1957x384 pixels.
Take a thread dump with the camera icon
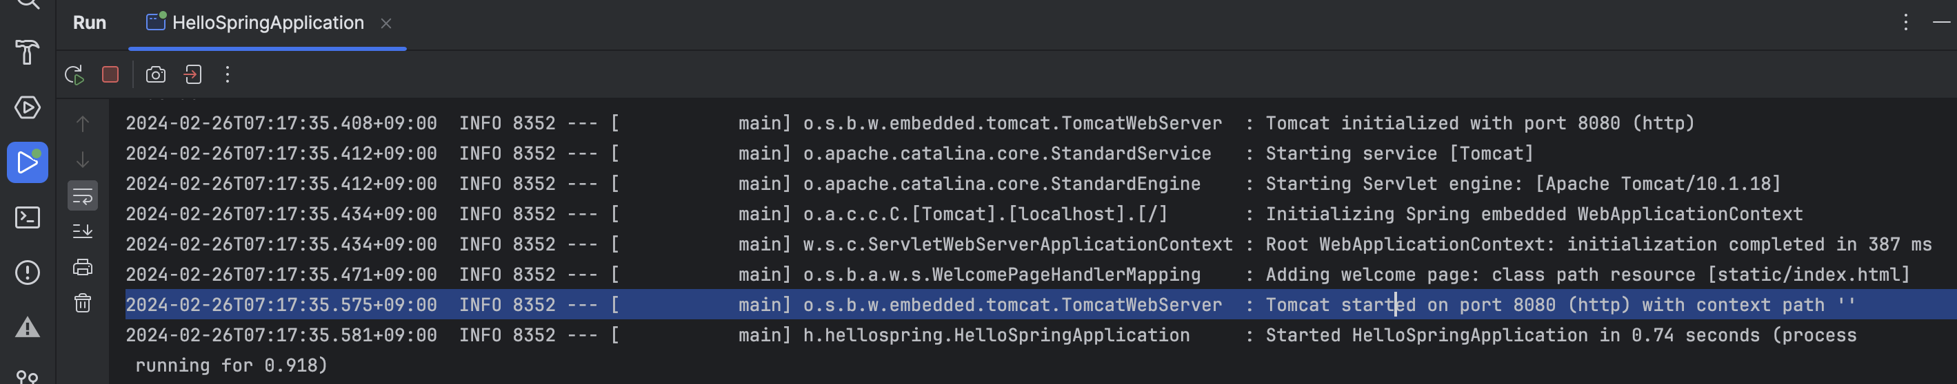[156, 74]
